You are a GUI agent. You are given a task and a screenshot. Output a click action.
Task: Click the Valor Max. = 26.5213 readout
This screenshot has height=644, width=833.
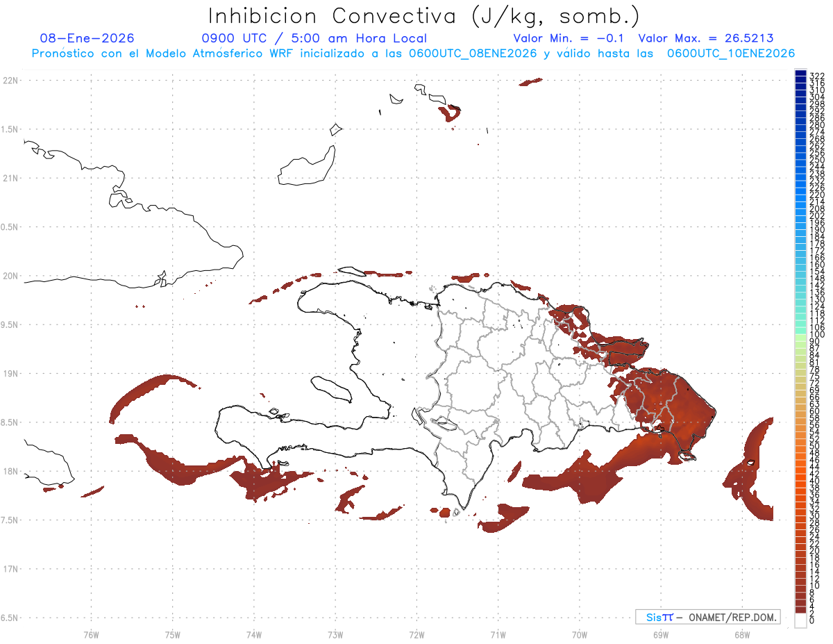click(706, 39)
